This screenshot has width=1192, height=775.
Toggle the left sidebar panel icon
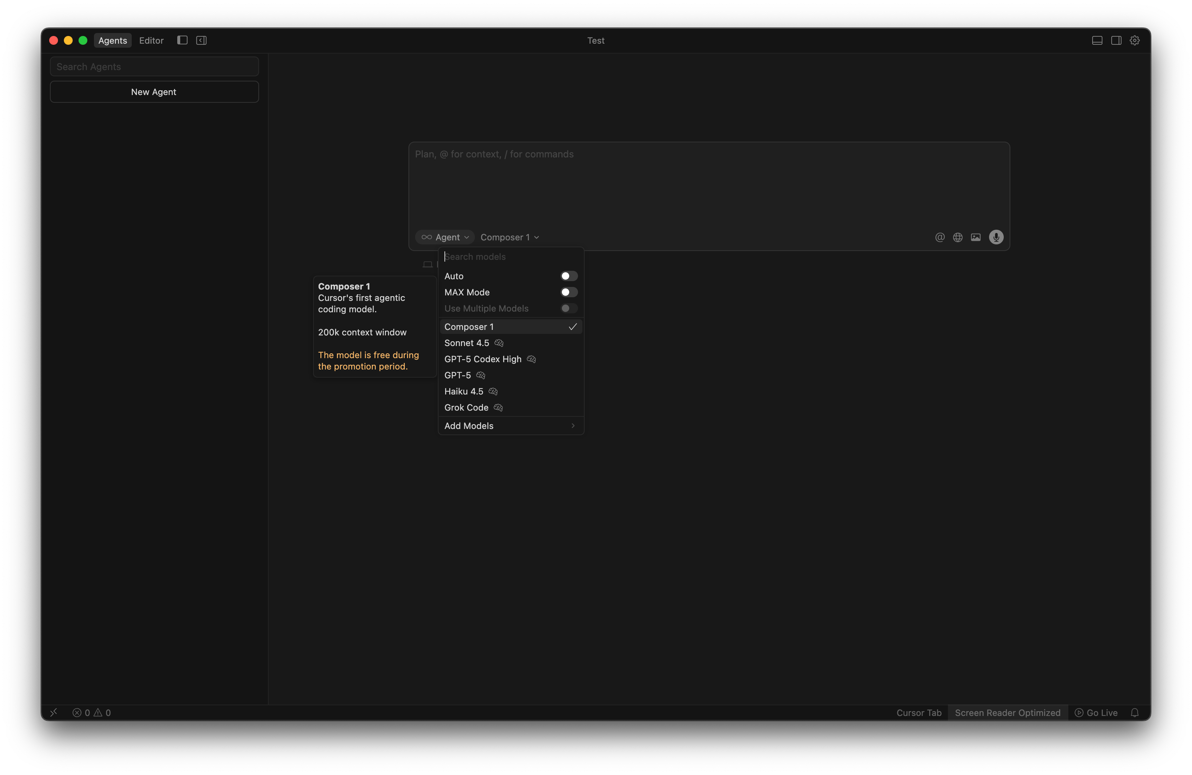pos(182,41)
